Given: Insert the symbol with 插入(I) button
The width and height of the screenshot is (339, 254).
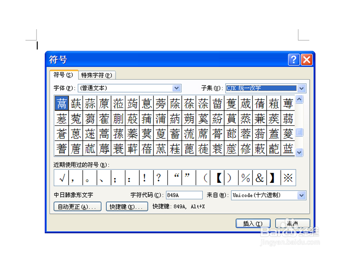Looking at the screenshot, I should click(253, 224).
